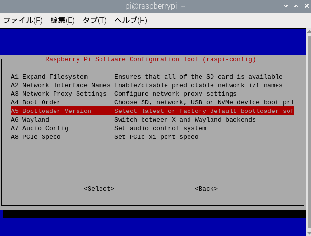Select A2 Network Interface Names entry
Image resolution: width=311 pixels, height=236 pixels.
pyautogui.click(x=152, y=85)
